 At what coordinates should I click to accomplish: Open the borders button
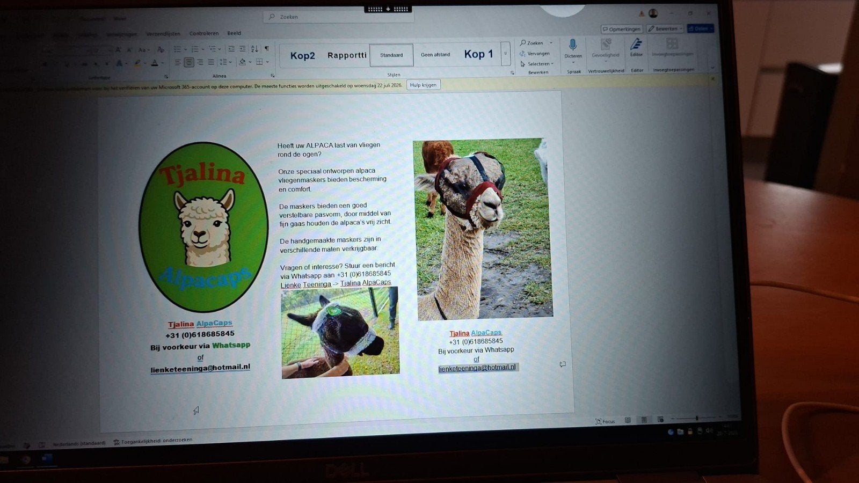[x=259, y=62]
